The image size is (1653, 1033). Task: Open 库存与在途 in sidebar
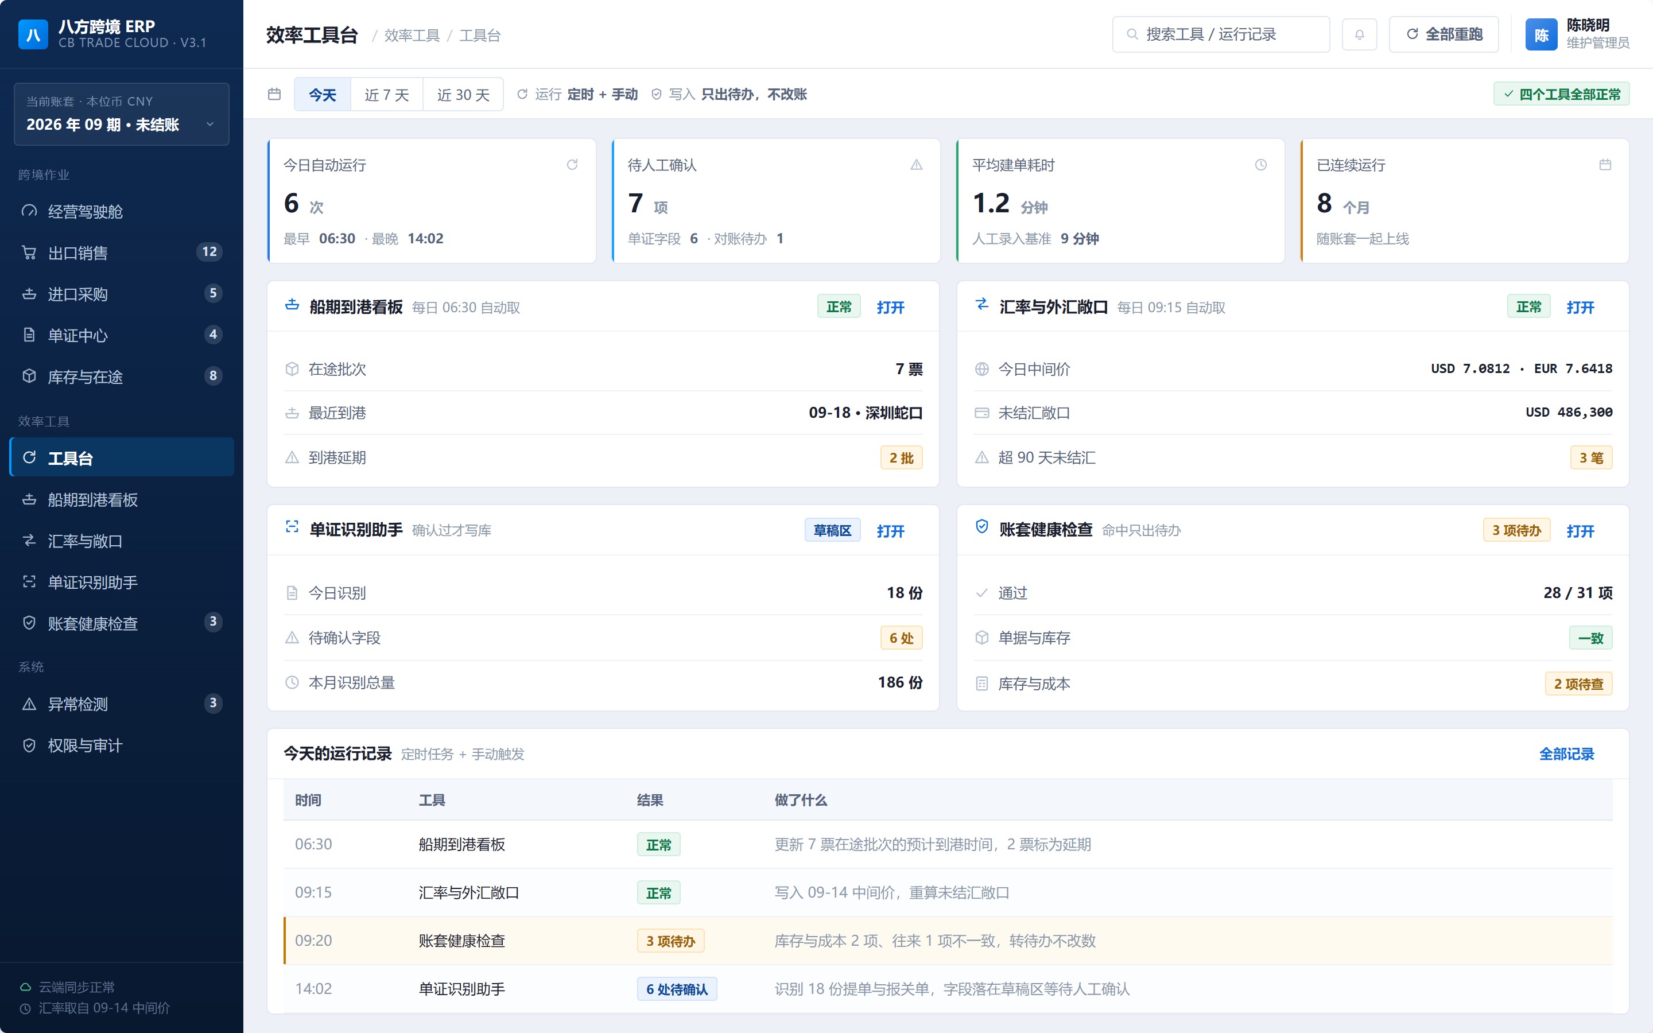point(122,376)
